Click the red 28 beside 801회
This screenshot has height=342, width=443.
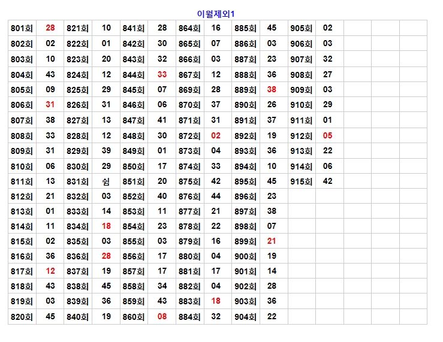click(x=50, y=28)
